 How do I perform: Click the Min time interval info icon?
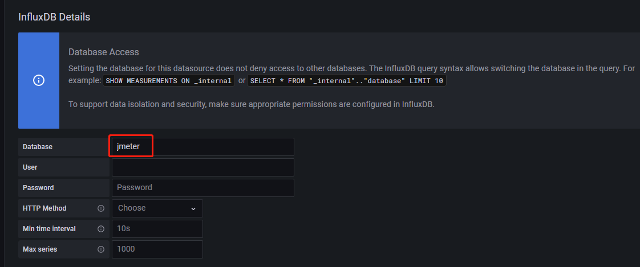point(101,229)
